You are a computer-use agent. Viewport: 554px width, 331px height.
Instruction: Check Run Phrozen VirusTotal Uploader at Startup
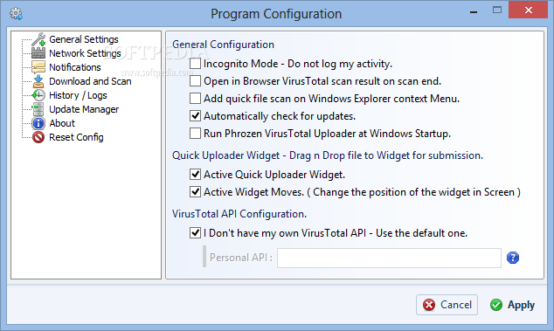click(x=195, y=134)
